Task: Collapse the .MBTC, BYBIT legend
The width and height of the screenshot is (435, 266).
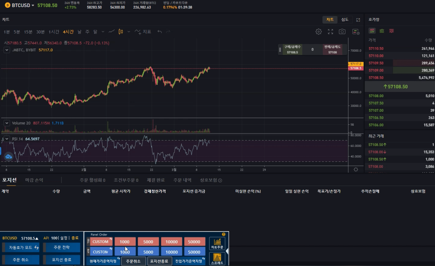Action: coord(7,50)
